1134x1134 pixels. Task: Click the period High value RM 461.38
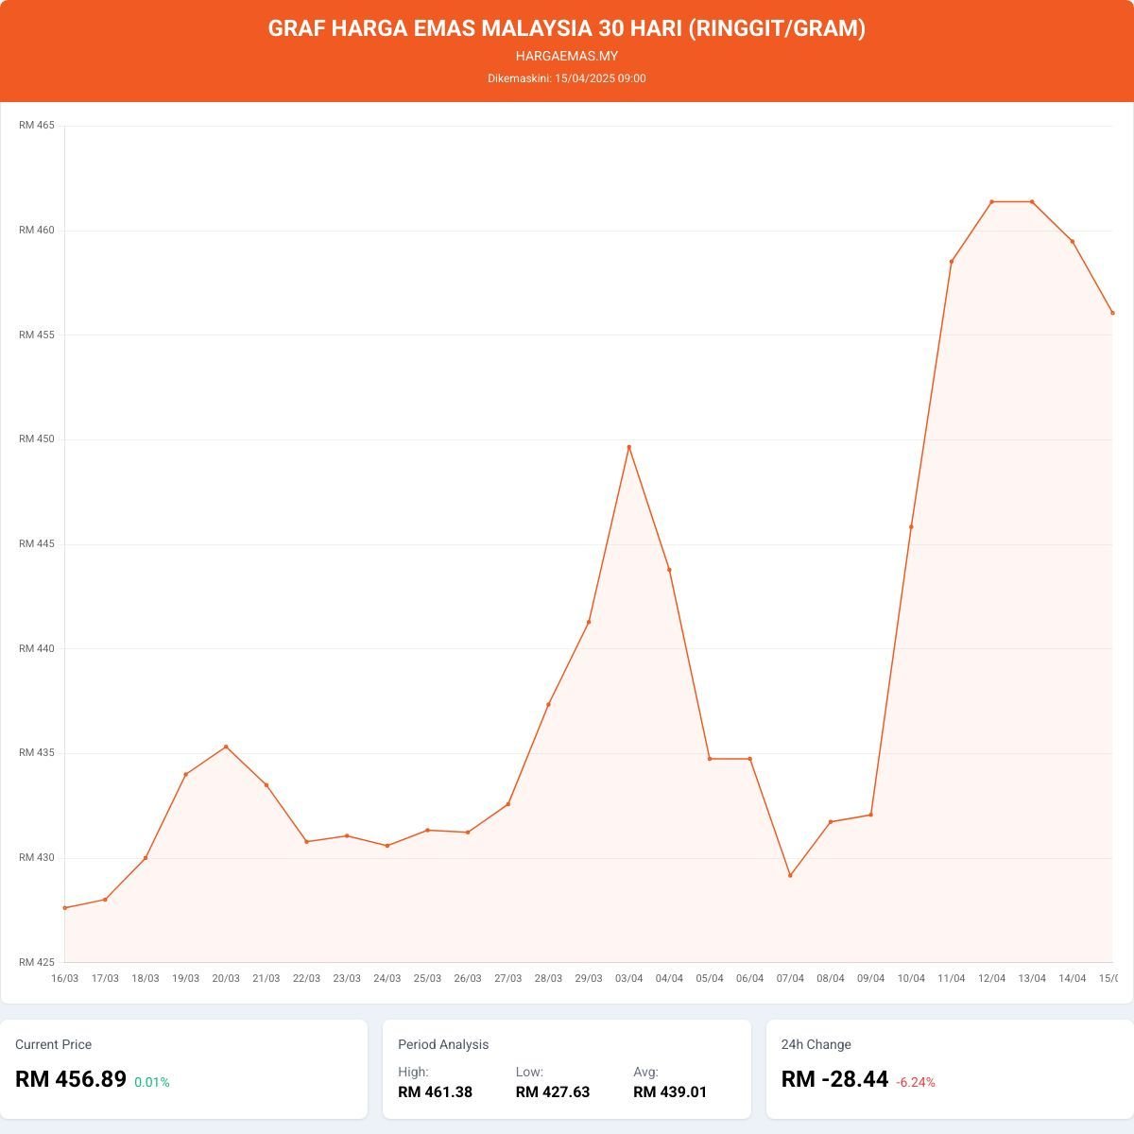(435, 1092)
